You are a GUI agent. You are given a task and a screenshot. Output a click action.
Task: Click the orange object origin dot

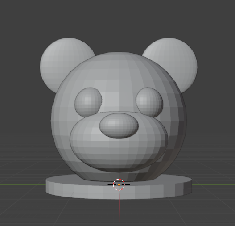click(x=119, y=185)
